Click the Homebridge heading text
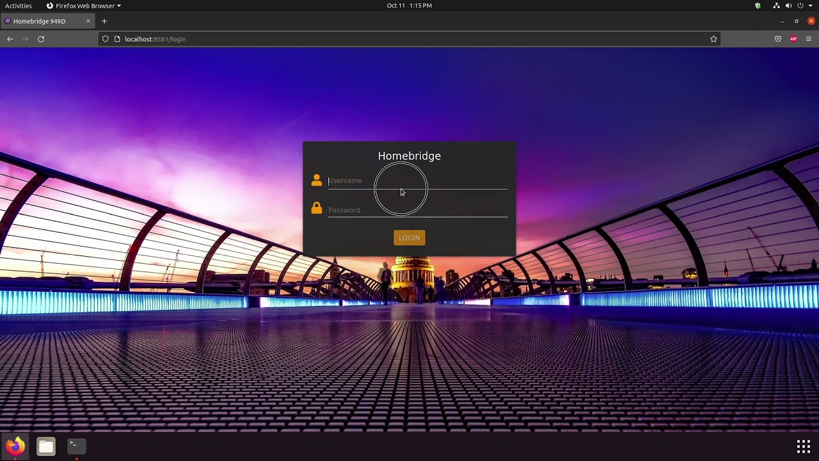 [x=409, y=156]
